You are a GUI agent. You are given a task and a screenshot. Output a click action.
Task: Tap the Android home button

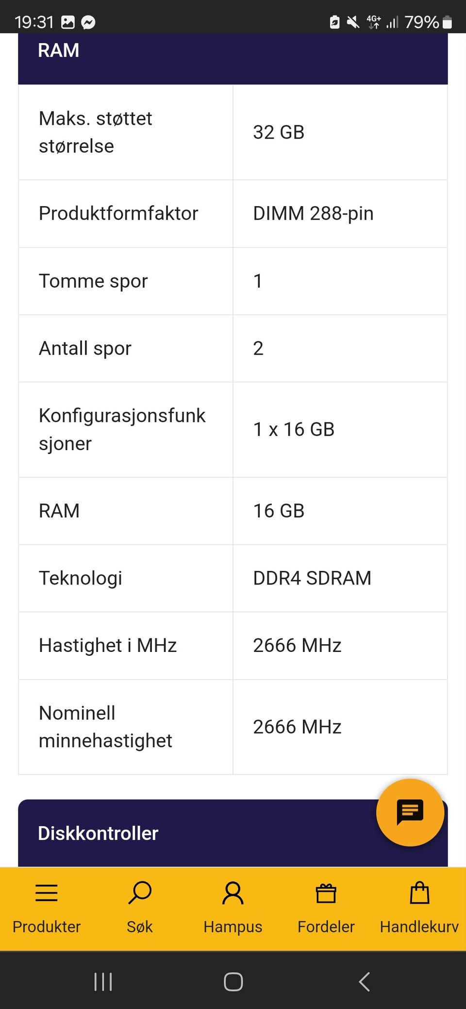[233, 982]
